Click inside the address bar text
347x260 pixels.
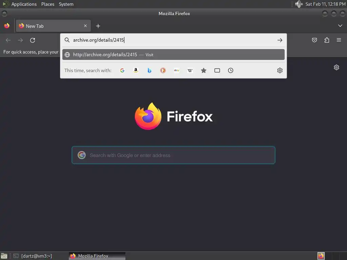point(99,40)
